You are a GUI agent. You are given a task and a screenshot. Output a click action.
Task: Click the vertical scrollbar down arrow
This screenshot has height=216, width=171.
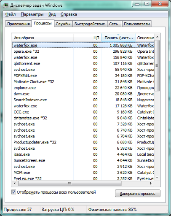pyautogui.click(x=157, y=178)
